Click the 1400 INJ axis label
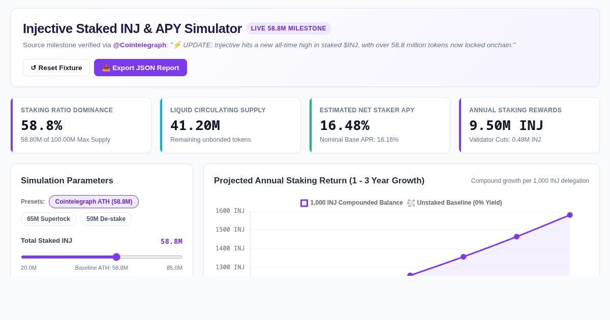 pos(230,248)
